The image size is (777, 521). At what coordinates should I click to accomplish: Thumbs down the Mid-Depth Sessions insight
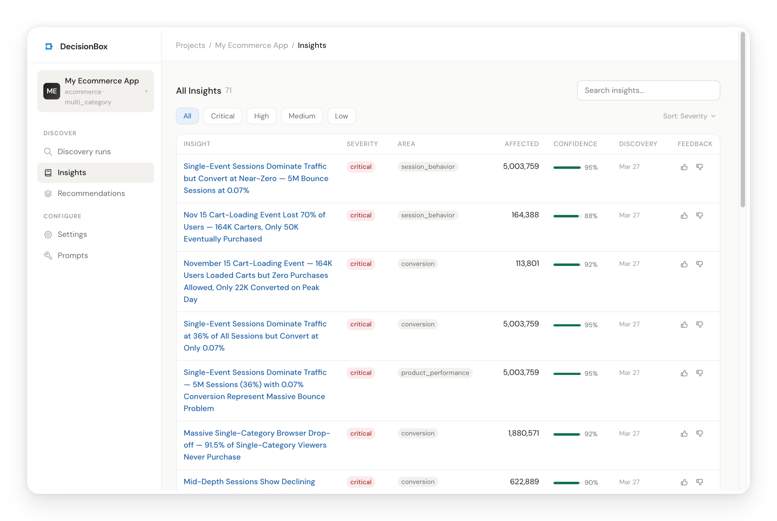[700, 482]
